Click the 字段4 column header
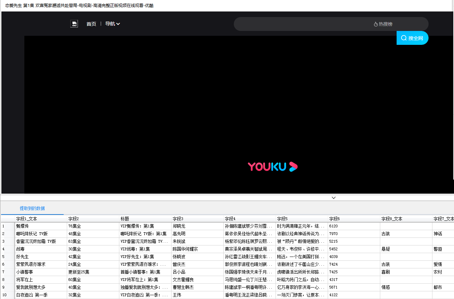Screen dimensions: 454x299 coord(250,219)
